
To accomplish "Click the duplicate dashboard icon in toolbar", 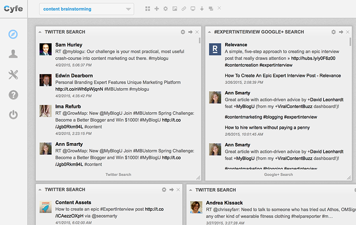I will click(211, 8).
